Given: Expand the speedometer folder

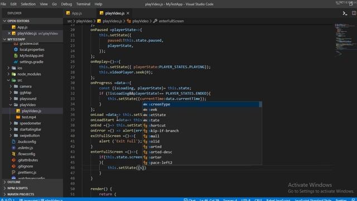Looking at the screenshot, I should [30, 123].
